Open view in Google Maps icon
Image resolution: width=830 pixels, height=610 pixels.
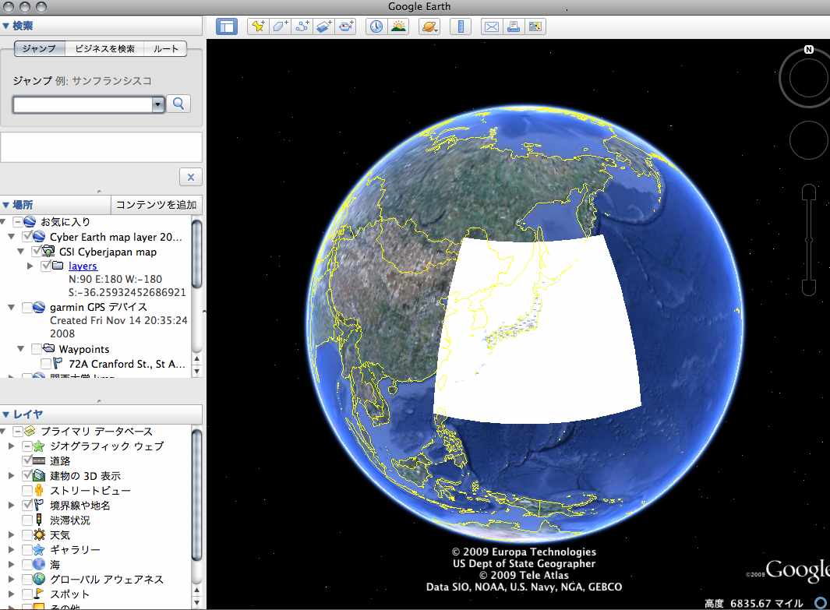(x=535, y=26)
